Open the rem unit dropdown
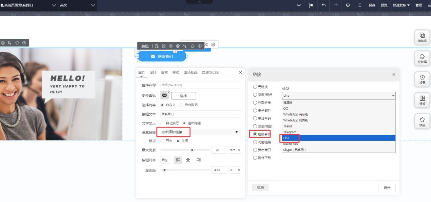The width and height of the screenshot is (431, 202). [x=235, y=150]
